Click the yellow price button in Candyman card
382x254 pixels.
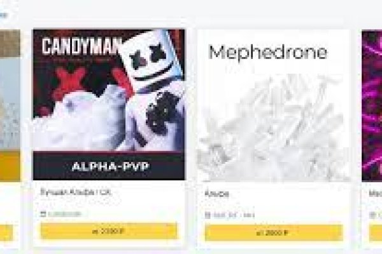[109, 231]
